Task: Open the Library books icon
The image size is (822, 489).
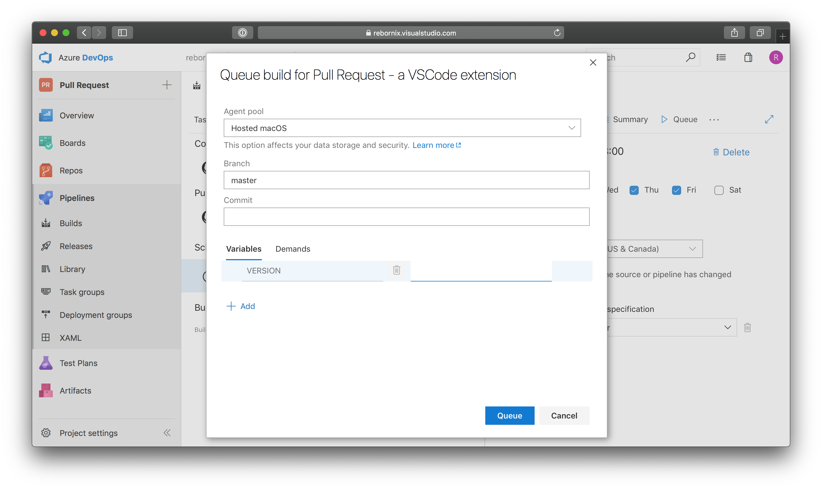Action: 46,269
